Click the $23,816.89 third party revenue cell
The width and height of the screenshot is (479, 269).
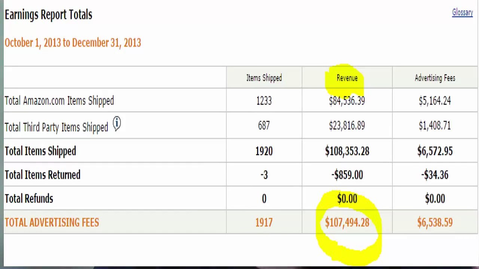pos(347,126)
